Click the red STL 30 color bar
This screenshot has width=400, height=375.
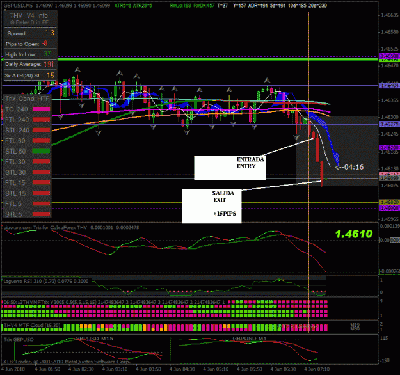41,172
